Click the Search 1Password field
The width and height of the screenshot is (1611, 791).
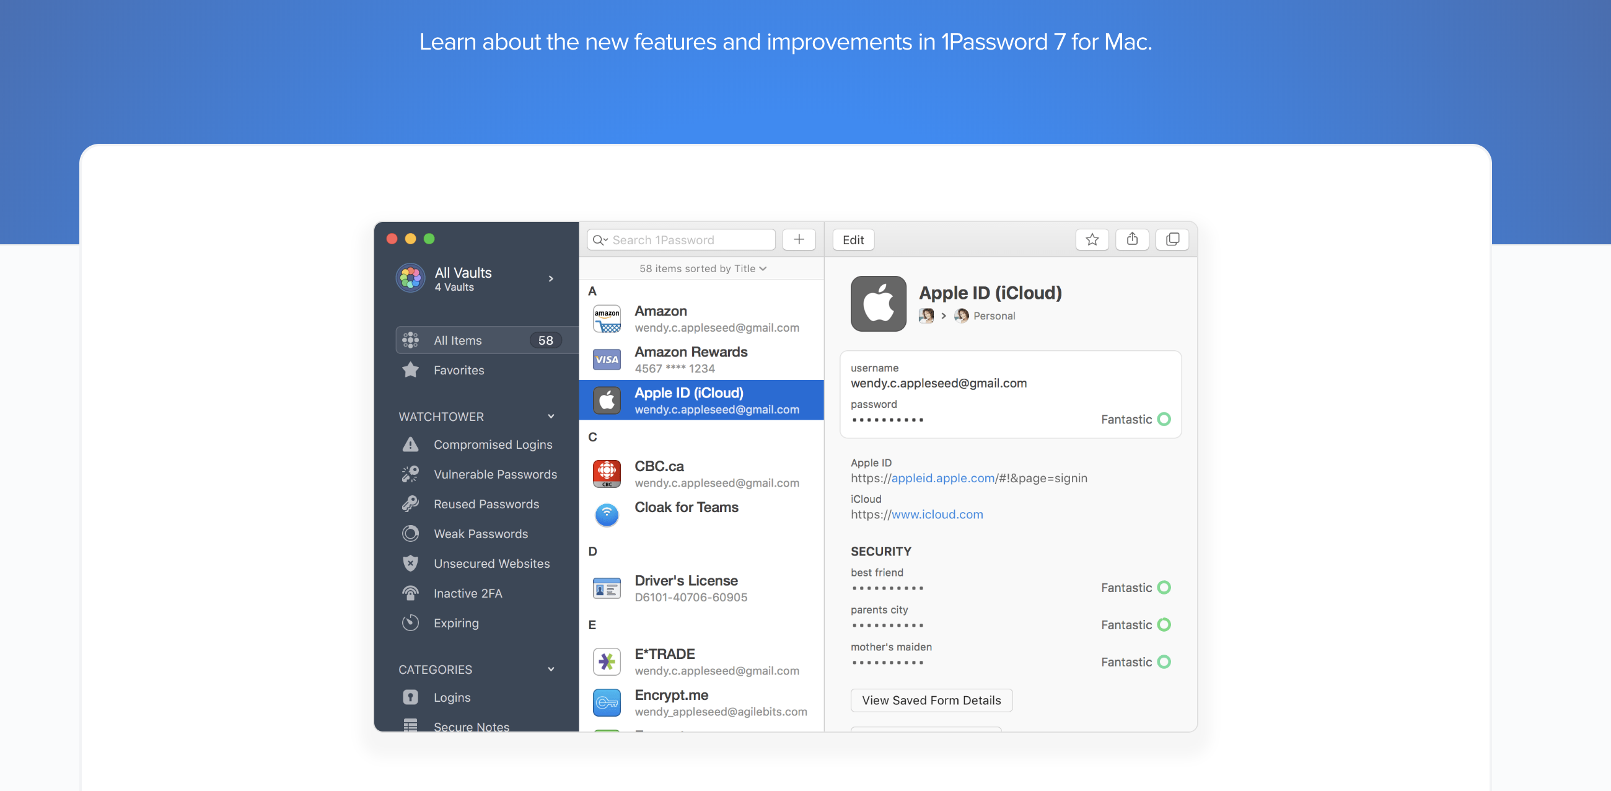681,240
